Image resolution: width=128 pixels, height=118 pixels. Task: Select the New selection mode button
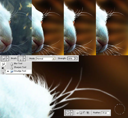click(x=77, y=113)
